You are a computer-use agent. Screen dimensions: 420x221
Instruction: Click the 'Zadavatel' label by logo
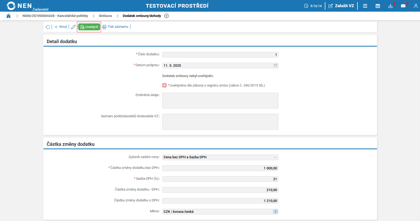pyautogui.click(x=40, y=9)
